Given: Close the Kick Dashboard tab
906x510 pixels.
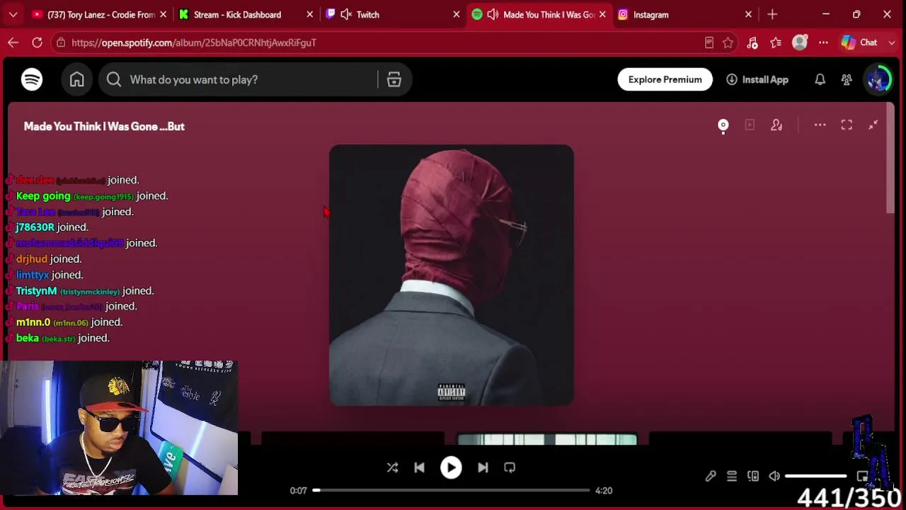Looking at the screenshot, I should coord(309,14).
